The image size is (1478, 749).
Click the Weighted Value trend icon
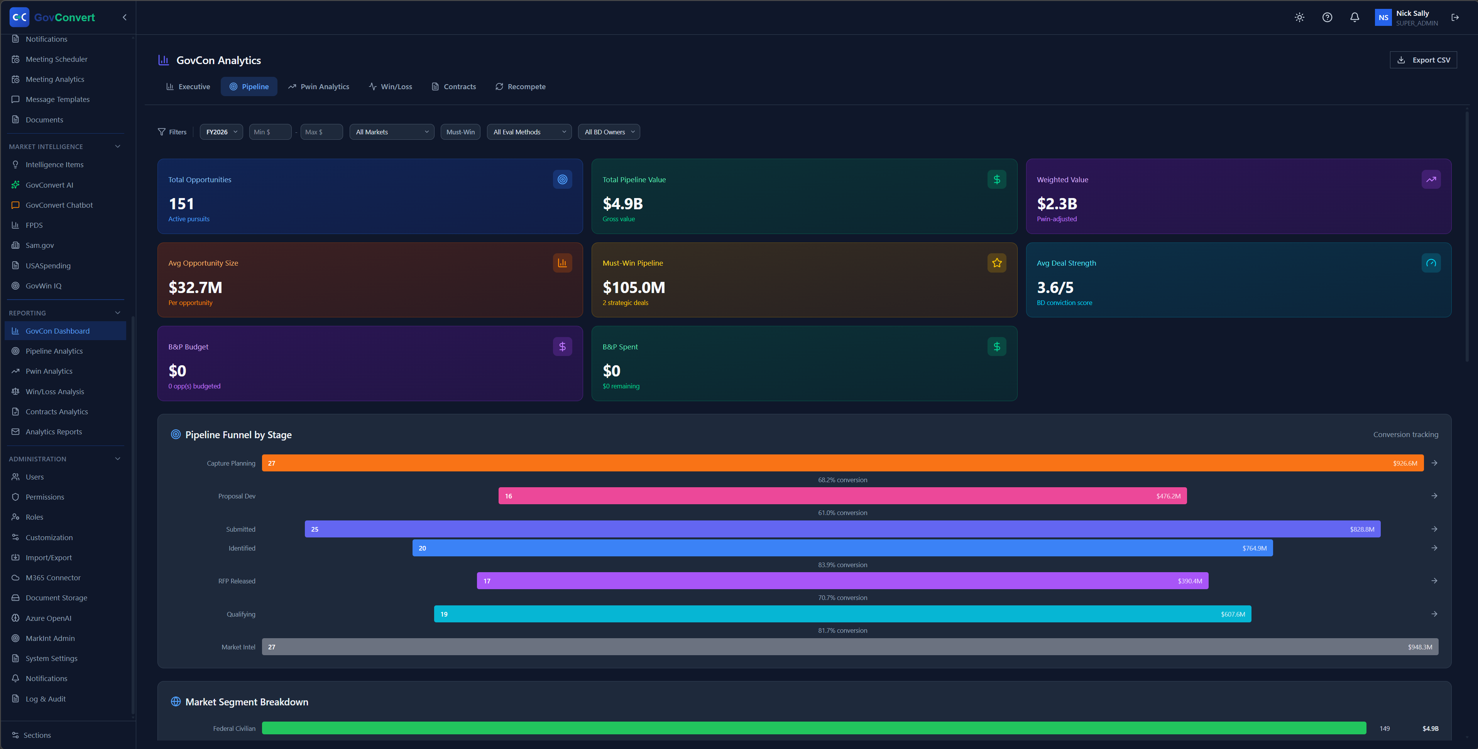click(1431, 180)
